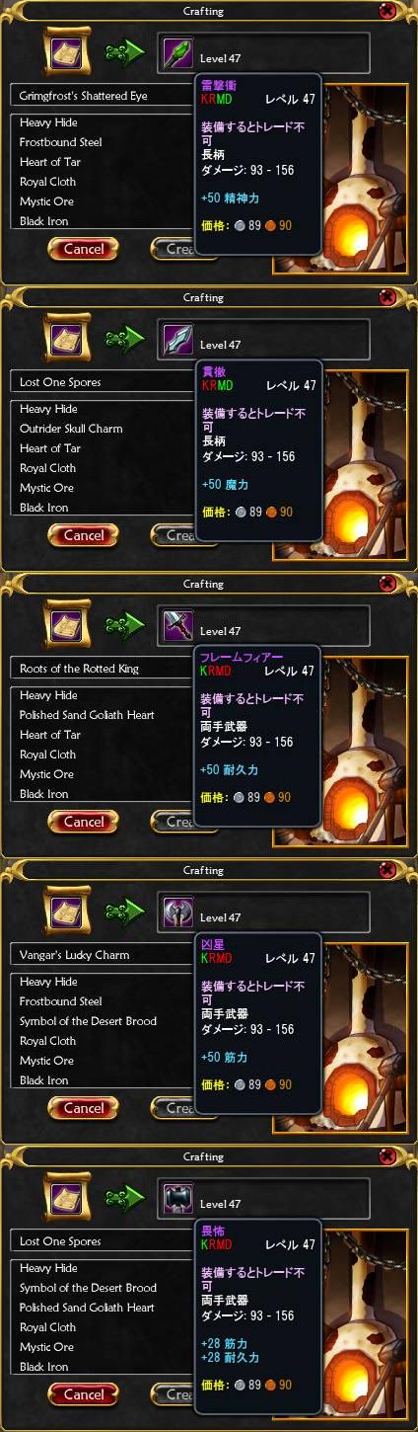Click the recipe scroll icon above Roots of the Rotted King
The width and height of the screenshot is (418, 1432).
coord(68,626)
